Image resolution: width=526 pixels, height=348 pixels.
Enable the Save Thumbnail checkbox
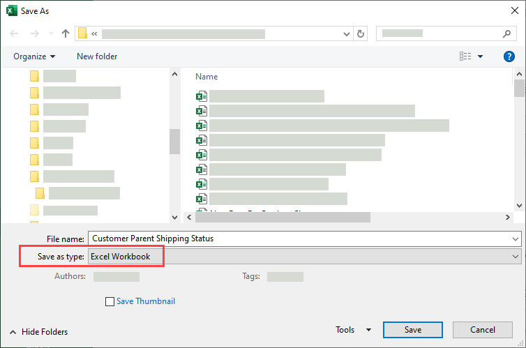click(110, 301)
